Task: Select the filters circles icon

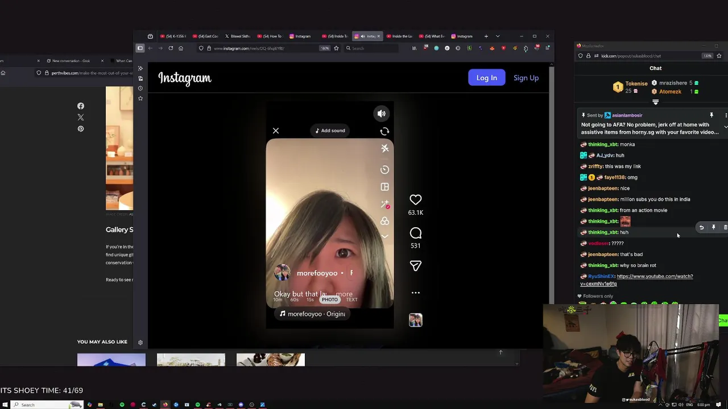Action: tap(385, 221)
